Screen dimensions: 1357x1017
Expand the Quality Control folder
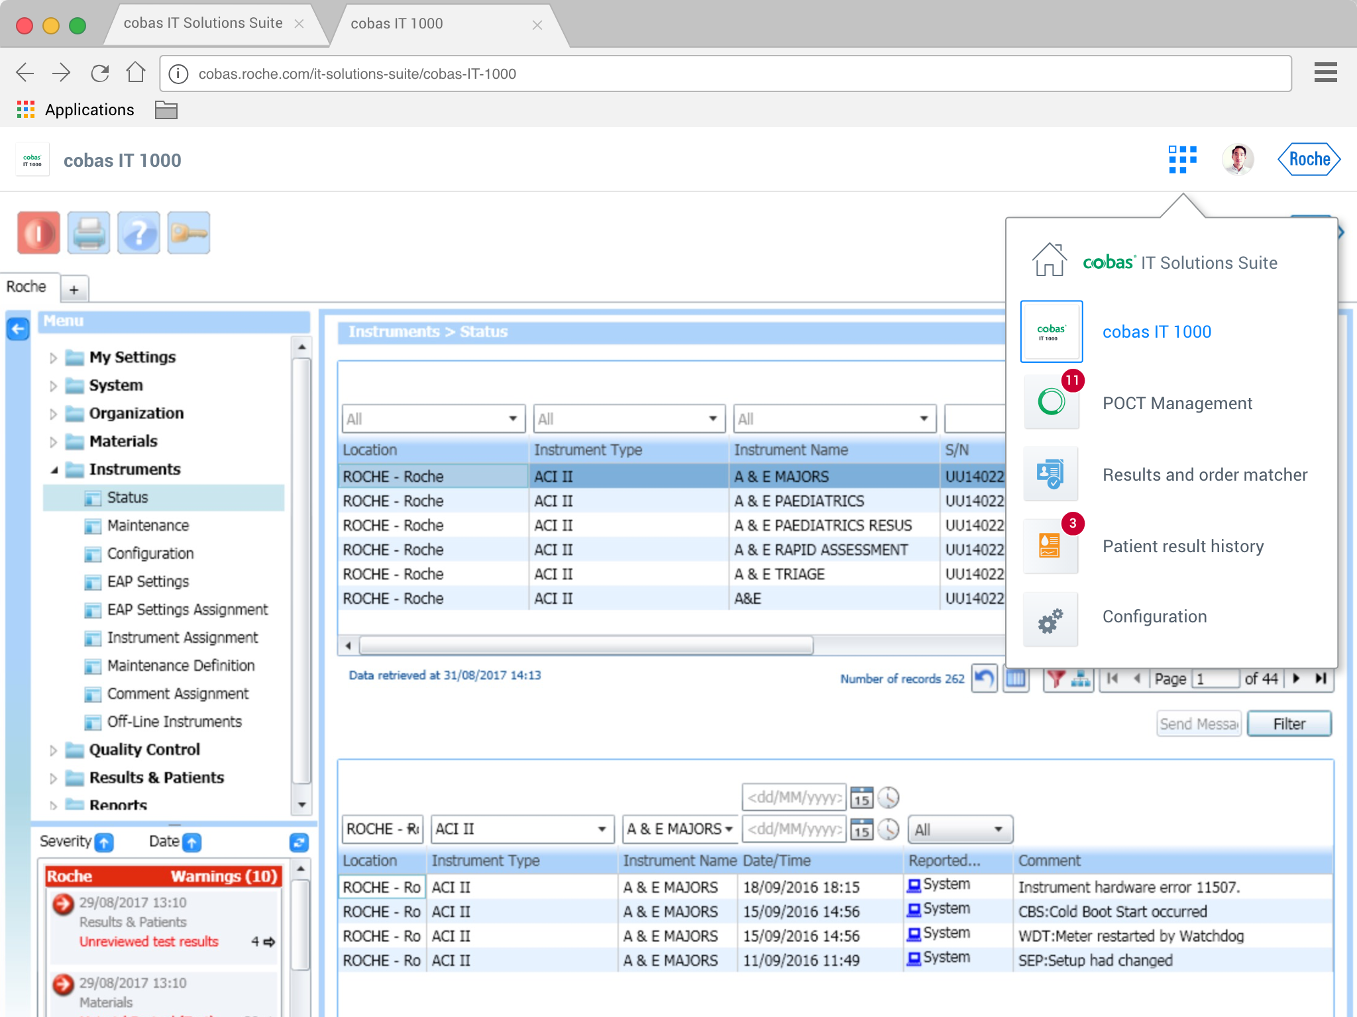[x=54, y=750]
